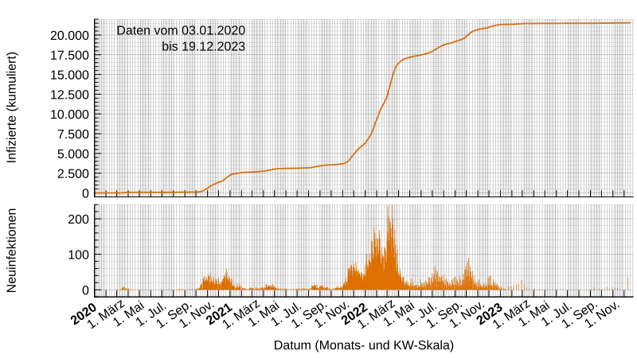The height and width of the screenshot is (358, 637).
Task: Click the knee where the steep curve flattens
Action: coord(401,60)
